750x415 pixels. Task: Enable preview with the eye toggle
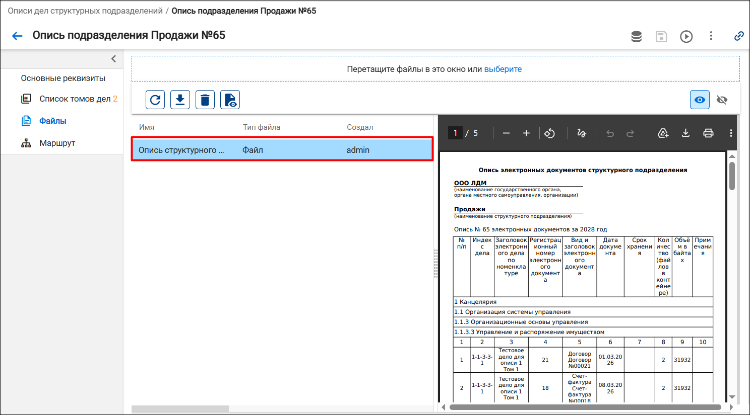click(x=700, y=100)
